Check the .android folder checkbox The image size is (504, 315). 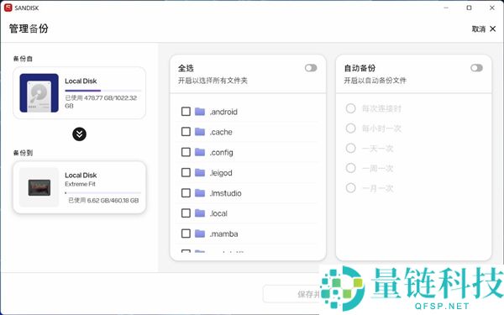pos(186,112)
